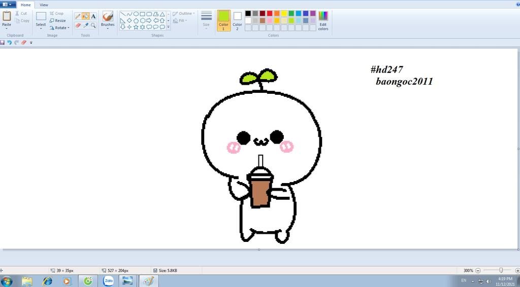
Task: Open the Edit colors dialog
Action: 323,20
